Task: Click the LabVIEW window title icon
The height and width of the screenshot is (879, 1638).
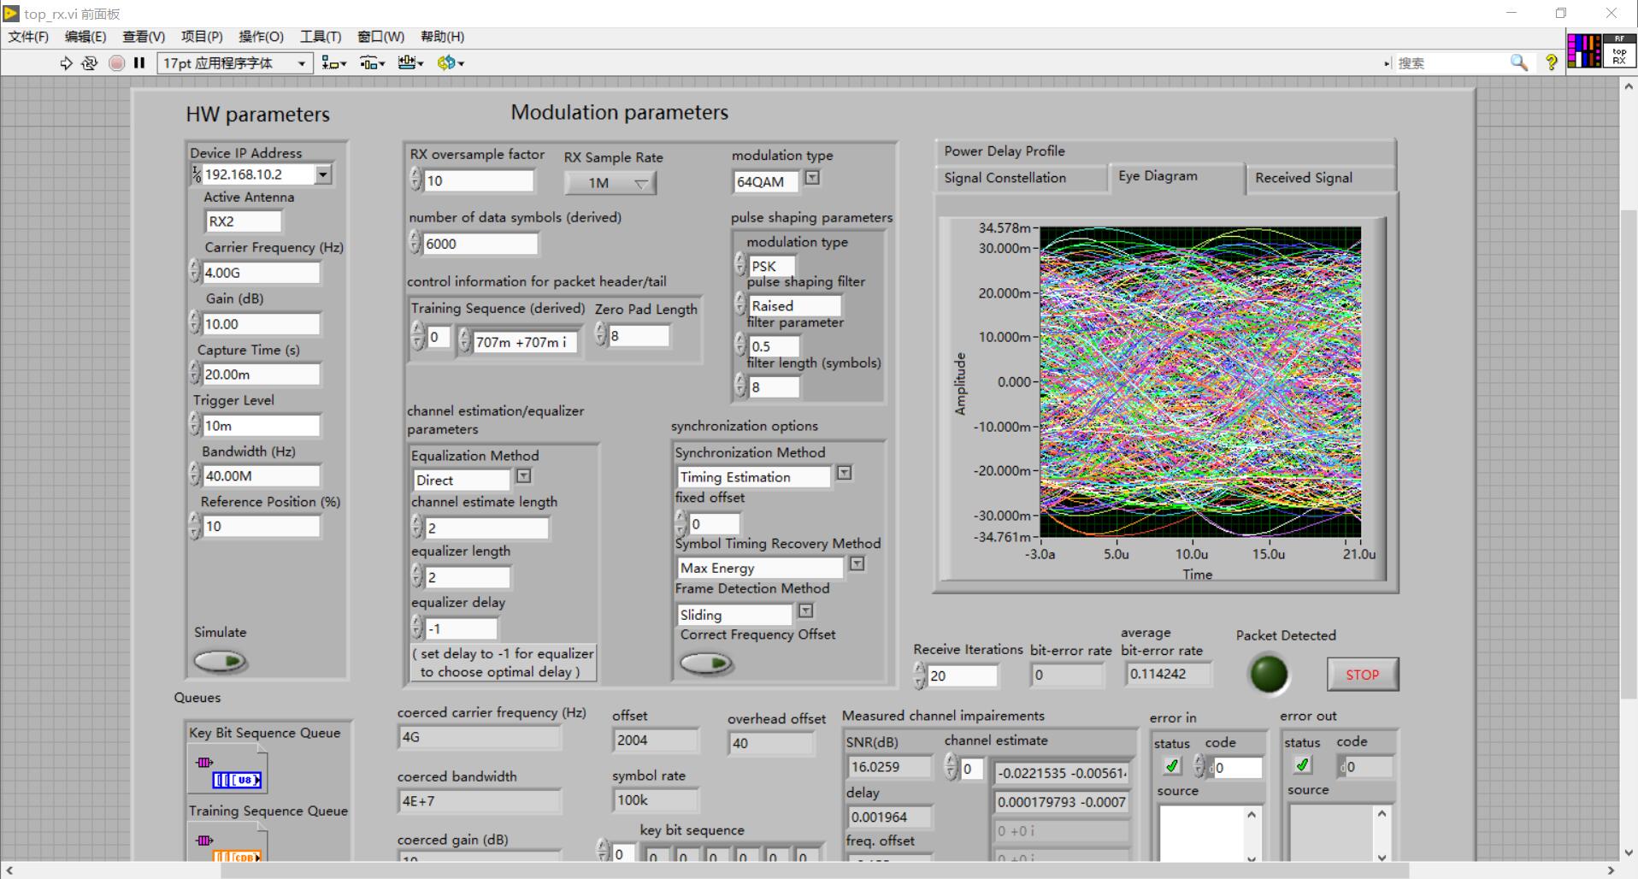Action: click(11, 13)
